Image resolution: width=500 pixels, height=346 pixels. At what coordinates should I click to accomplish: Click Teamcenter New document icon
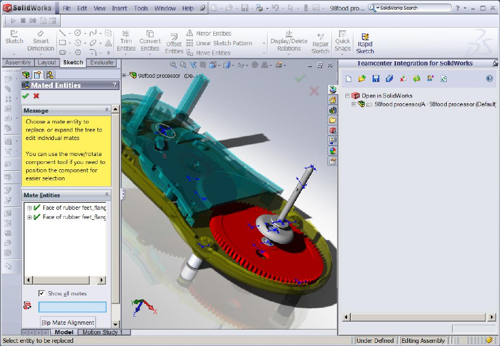pos(349,79)
